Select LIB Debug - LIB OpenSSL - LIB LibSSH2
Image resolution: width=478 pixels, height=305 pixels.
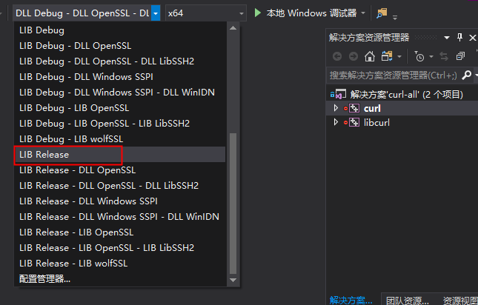[x=120, y=124]
